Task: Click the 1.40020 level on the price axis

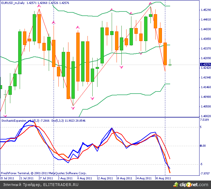Action: [206, 116]
